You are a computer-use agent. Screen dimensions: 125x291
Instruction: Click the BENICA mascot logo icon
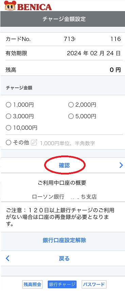10,6
